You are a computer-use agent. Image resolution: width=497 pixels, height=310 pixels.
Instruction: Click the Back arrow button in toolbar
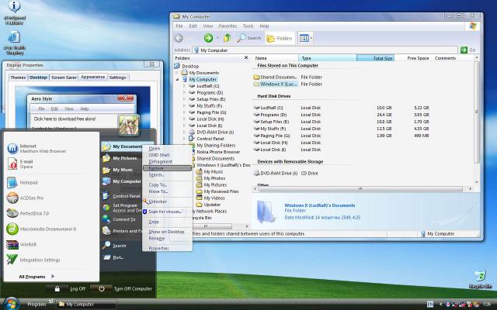(x=179, y=38)
